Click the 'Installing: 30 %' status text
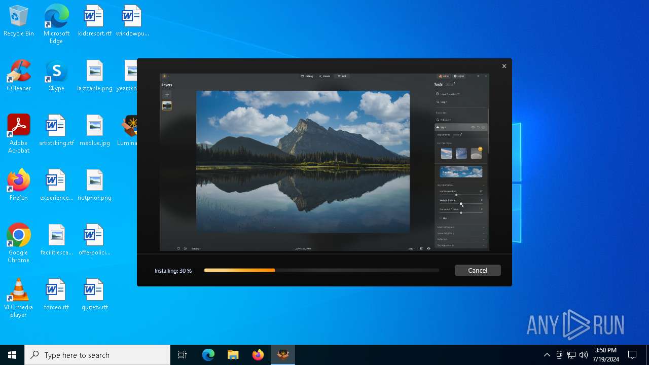 point(173,271)
